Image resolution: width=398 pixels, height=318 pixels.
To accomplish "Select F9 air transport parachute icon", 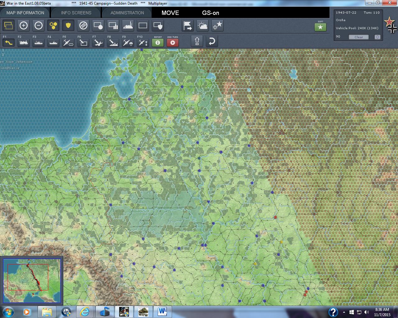I will [x=128, y=43].
